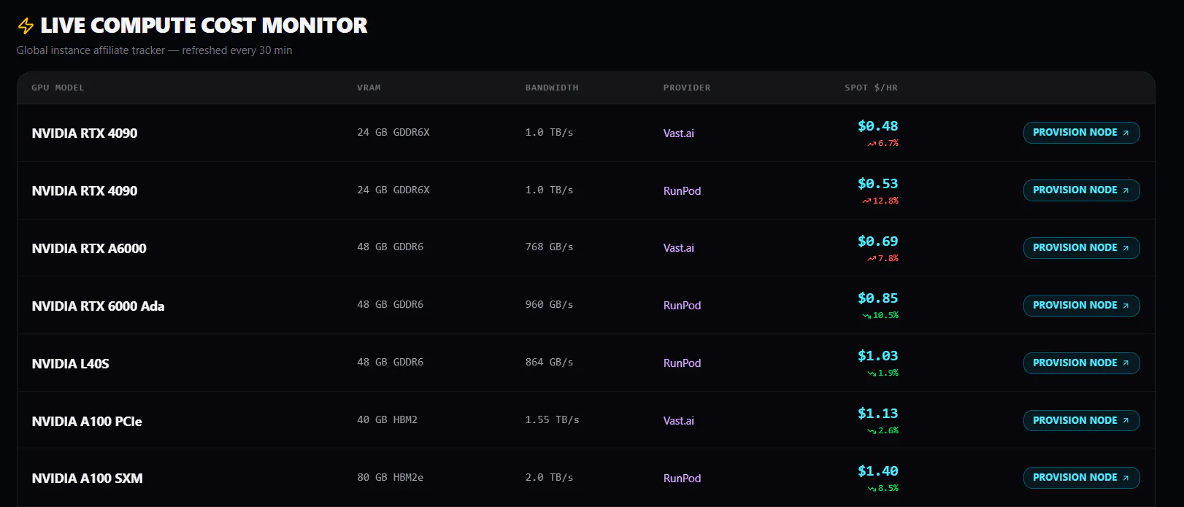This screenshot has height=507, width=1184.
Task: Click the arrow icon in the A100 SXM row's Provision Node button
Action: (1126, 478)
